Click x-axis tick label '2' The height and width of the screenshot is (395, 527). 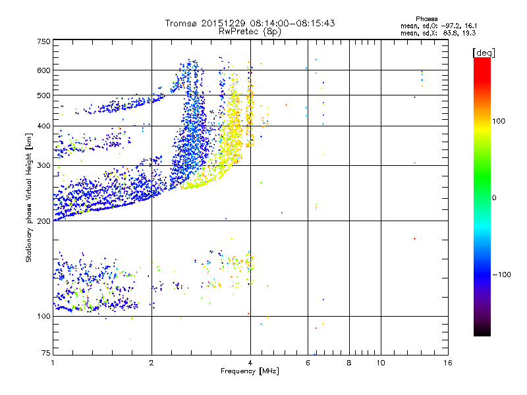[152, 363]
